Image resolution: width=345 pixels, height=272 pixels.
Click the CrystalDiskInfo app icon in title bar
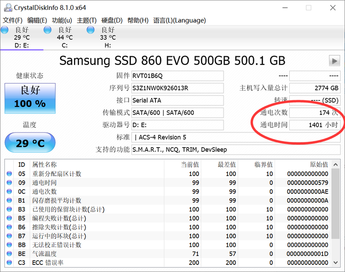coord(8,8)
